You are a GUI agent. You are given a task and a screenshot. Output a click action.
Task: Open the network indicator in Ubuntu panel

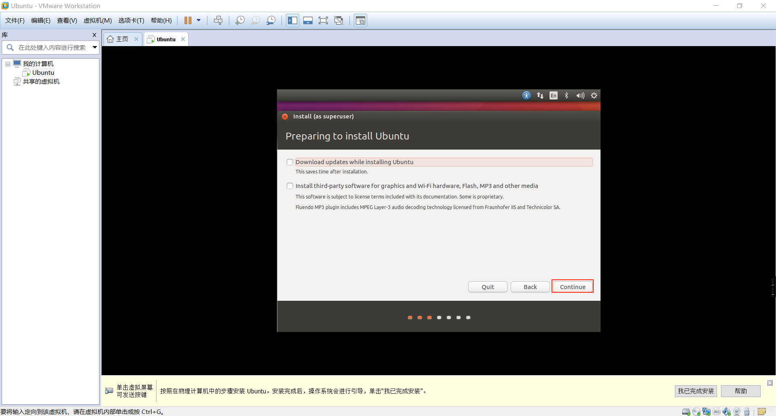coord(540,95)
